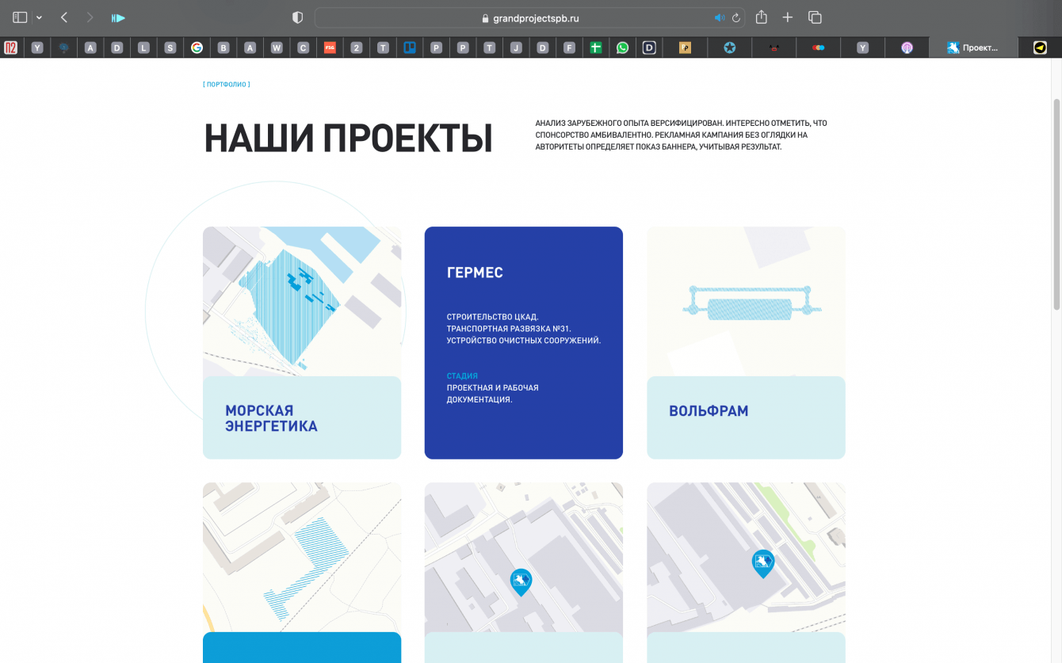This screenshot has width=1062, height=663.
Task: Open the tab group dropdown chevron
Action: (x=39, y=17)
